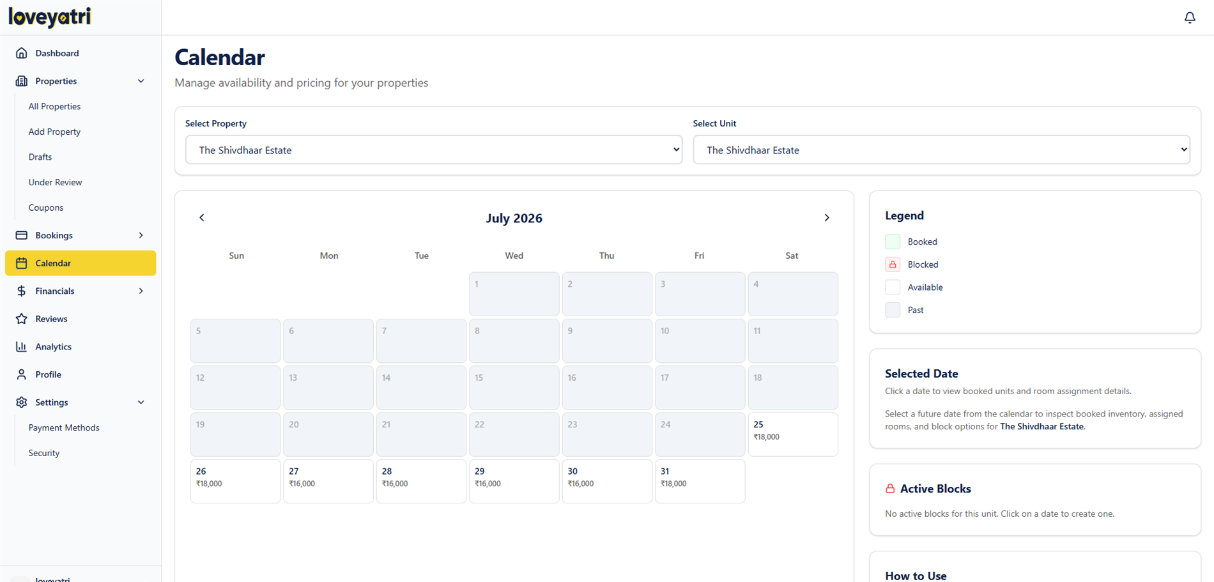This screenshot has height=582, width=1214.
Task: Collapse the Settings menu chevron
Action: [x=141, y=402]
